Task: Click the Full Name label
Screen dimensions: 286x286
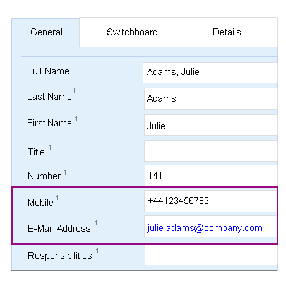Action: 48,71
